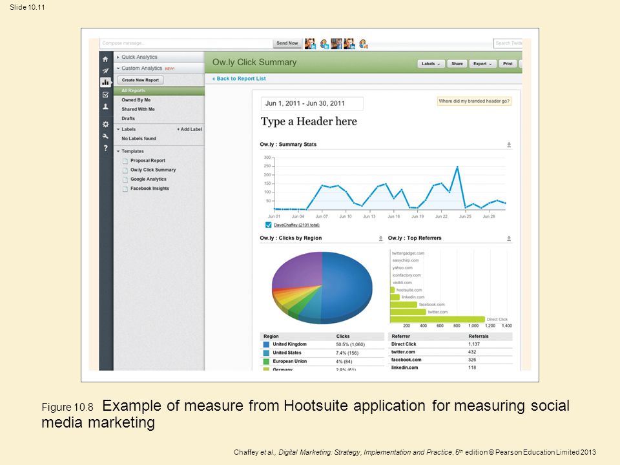The image size is (620, 465).
Task: Click the Top Referrers download icon
Action: point(509,238)
